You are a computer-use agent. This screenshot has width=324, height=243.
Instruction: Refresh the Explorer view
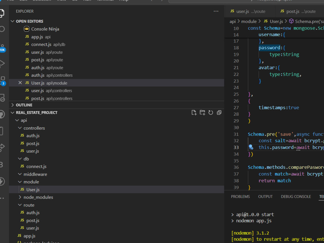pos(211,112)
